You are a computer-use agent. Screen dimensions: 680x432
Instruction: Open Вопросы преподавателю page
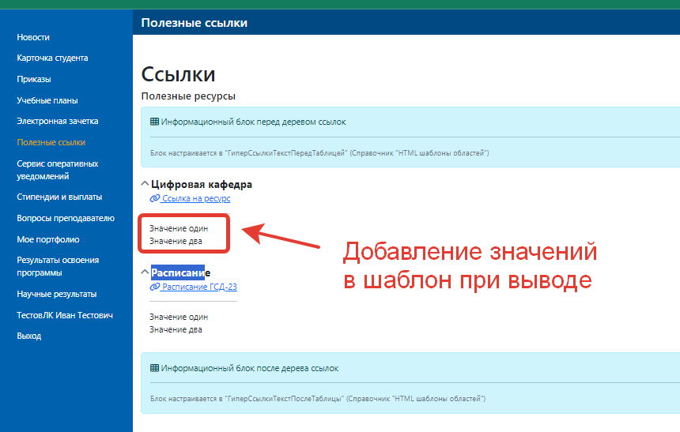coord(66,218)
